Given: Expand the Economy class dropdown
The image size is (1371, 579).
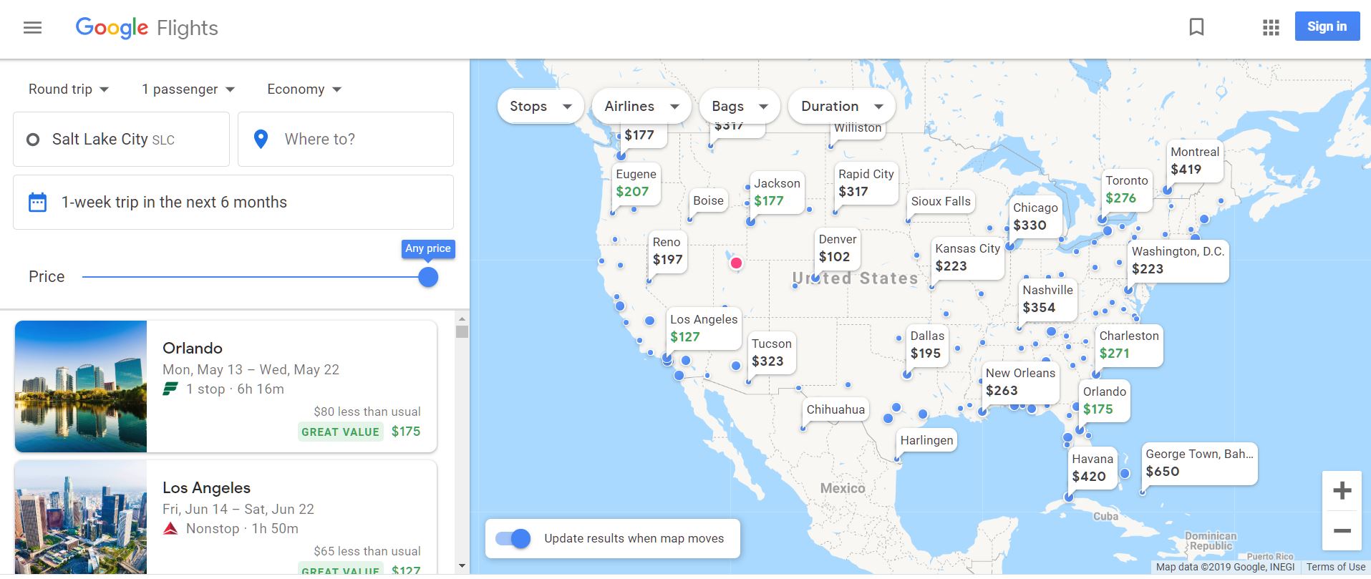Looking at the screenshot, I should 304,89.
